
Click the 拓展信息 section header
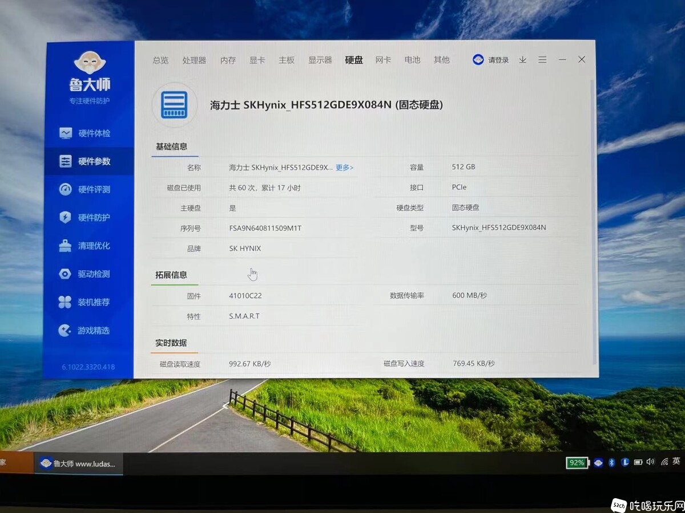point(171,275)
